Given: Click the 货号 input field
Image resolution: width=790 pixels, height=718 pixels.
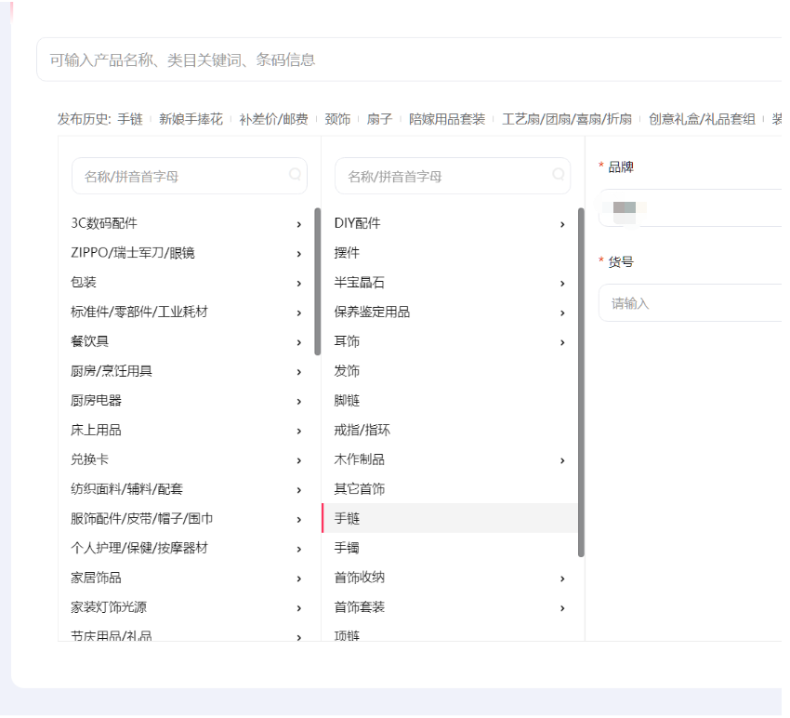Looking at the screenshot, I should [x=692, y=303].
